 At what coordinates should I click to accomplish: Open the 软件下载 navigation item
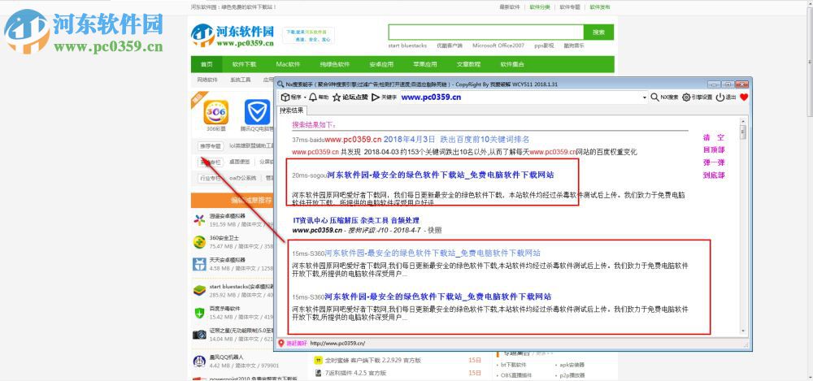click(244, 65)
